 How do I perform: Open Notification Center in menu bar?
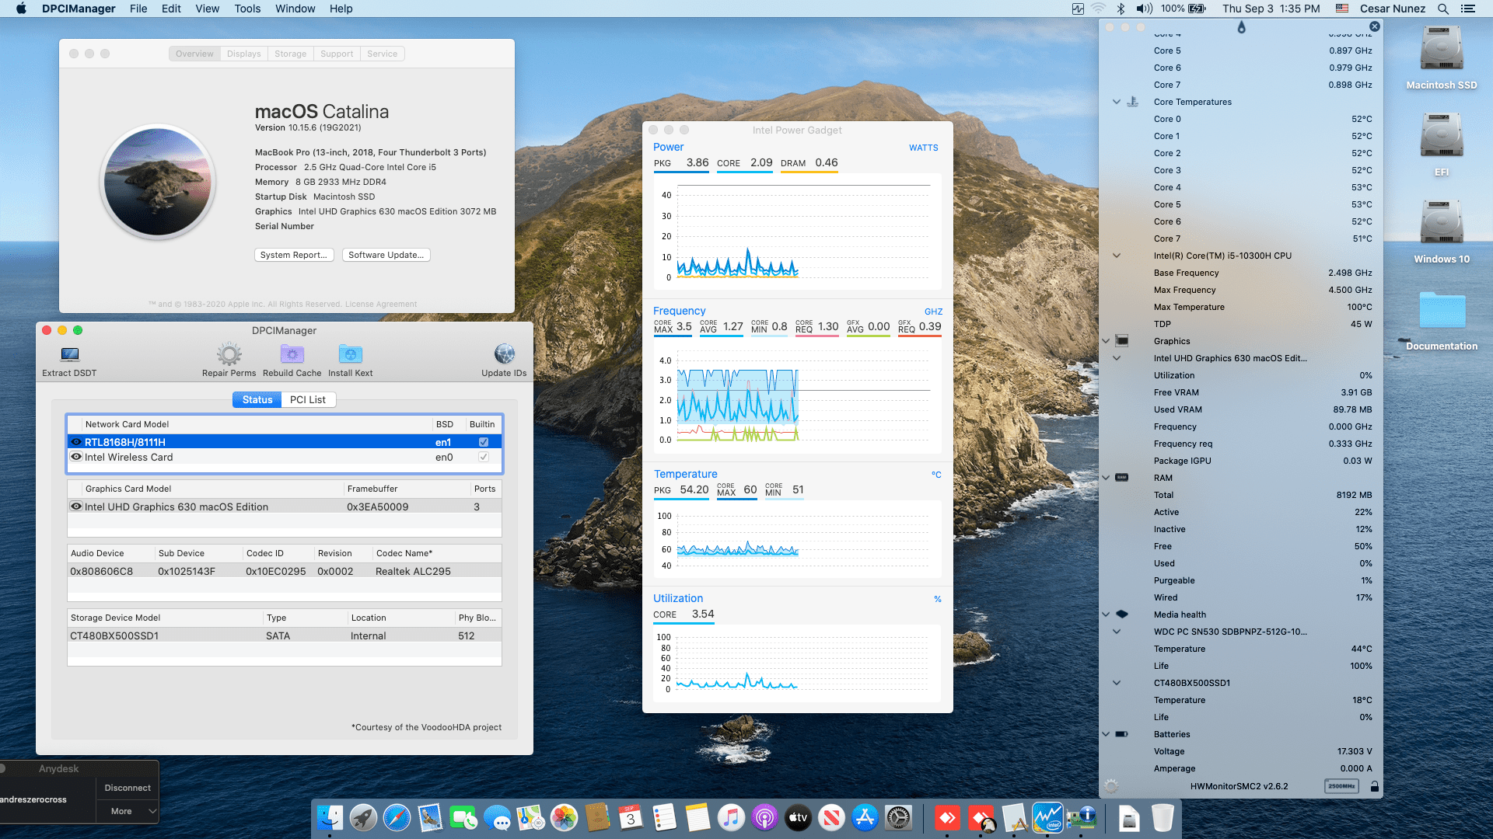tap(1468, 9)
